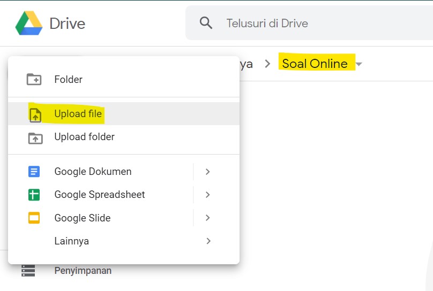
Task: Click the search magnifier icon
Action: (206, 23)
